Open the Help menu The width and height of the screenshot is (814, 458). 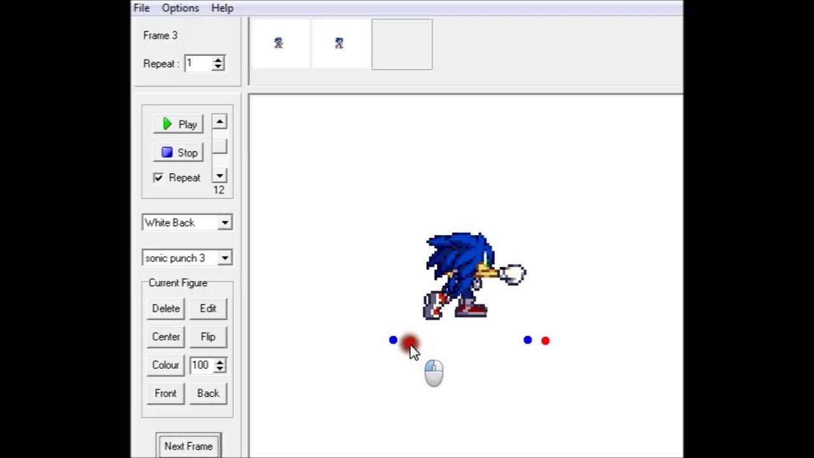(222, 8)
